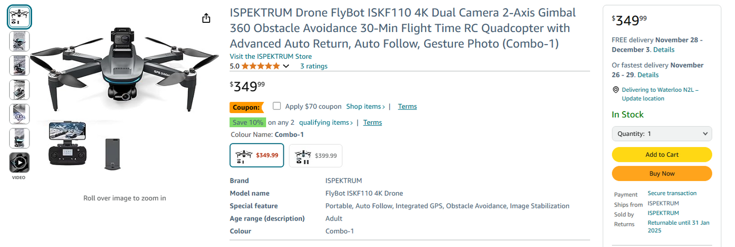
Task: Tick the Apply $70 coupon checkbox
Action: [277, 106]
